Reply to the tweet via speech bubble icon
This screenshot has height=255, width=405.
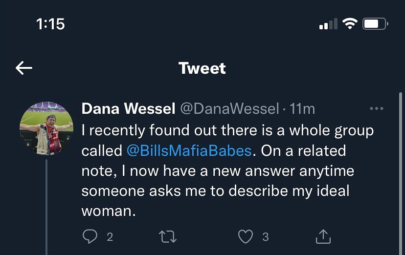click(x=90, y=237)
